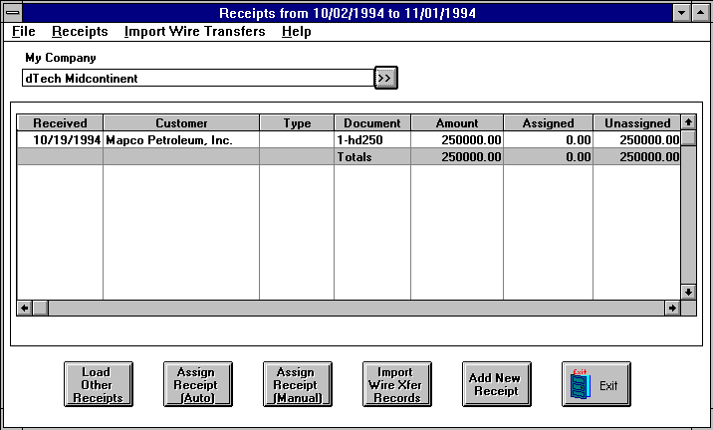Select the empty Type cell for Mapco row
This screenshot has height=430, width=713.
(297, 140)
